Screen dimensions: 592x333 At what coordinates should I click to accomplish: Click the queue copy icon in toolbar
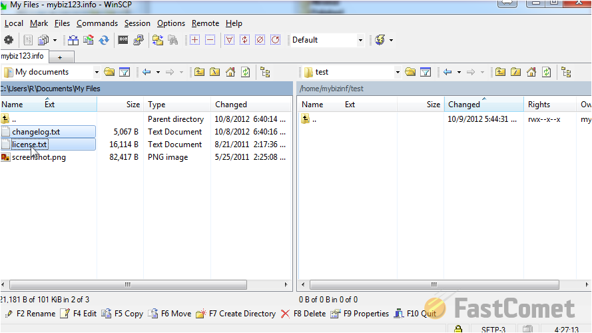coord(43,40)
